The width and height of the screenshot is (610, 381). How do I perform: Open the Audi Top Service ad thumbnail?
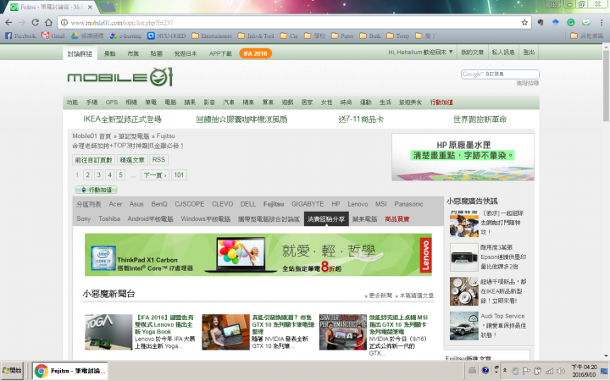[464, 326]
